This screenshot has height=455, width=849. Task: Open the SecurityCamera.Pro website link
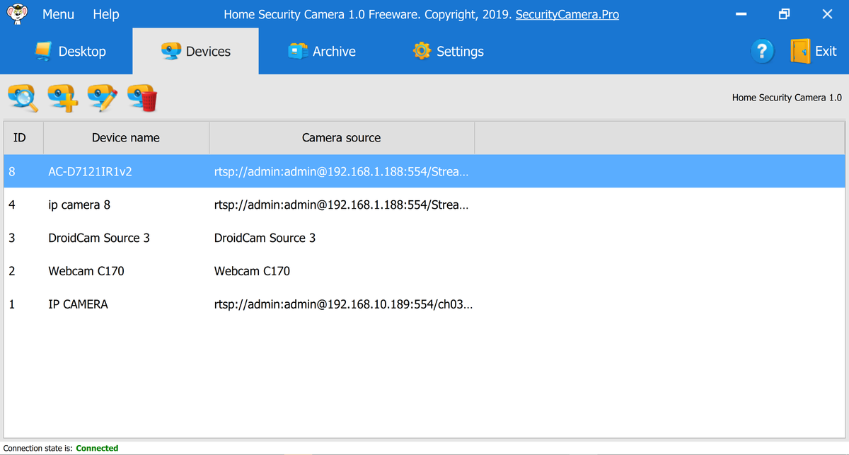[x=567, y=13]
